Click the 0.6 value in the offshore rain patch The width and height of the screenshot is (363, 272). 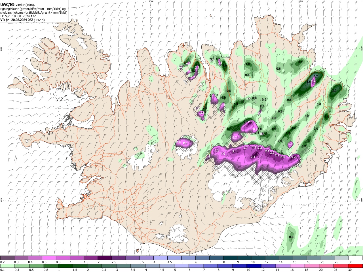coord(291,237)
